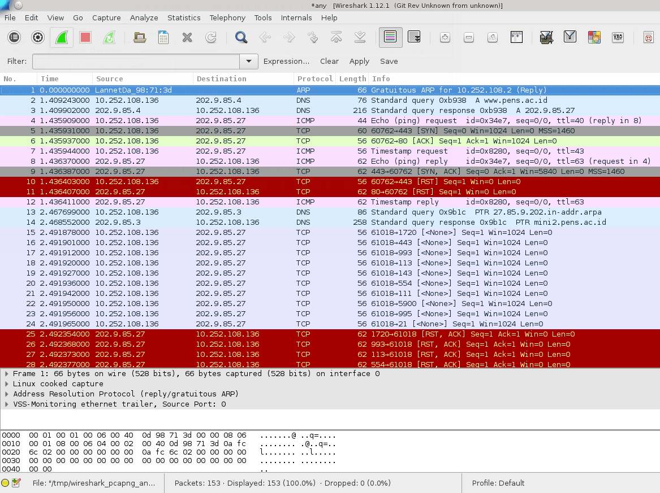Select packet 10 RST 60762→443
The width and height of the screenshot is (660, 493).
(330, 182)
